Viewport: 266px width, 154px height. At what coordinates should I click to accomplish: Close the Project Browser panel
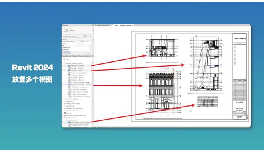click(x=92, y=56)
